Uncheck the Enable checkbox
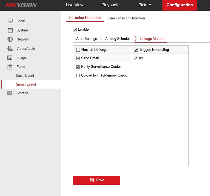This screenshot has height=196, width=210. coord(75,30)
